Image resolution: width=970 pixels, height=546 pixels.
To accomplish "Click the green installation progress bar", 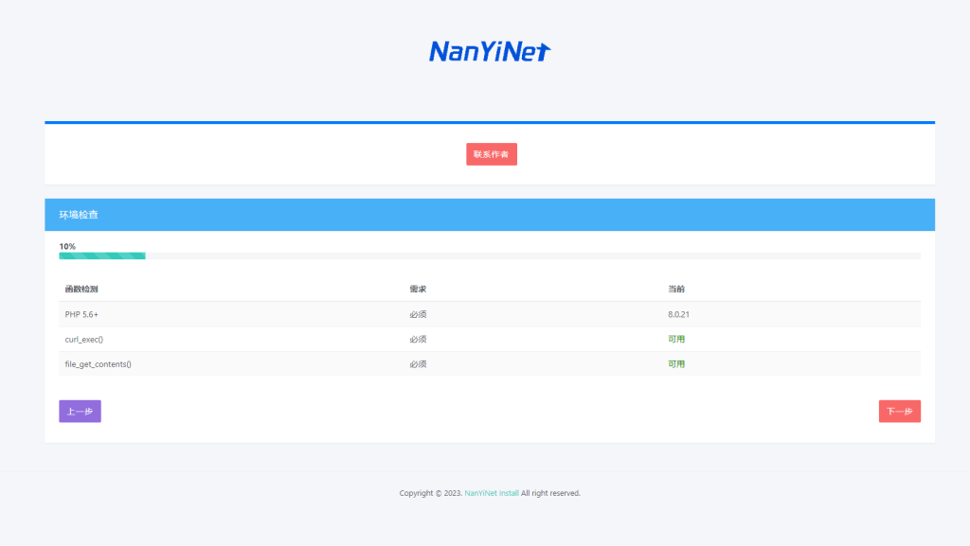I will [102, 255].
